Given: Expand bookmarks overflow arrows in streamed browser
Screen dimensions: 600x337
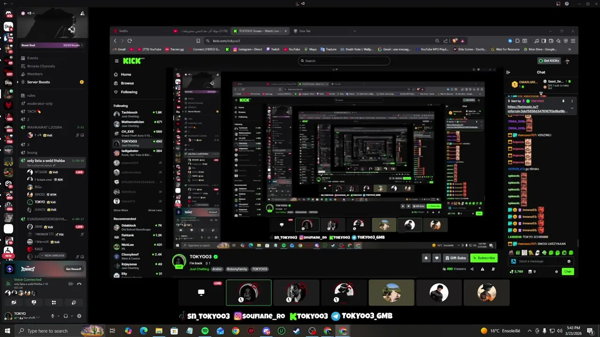Looking at the screenshot, I should pyautogui.click(x=570, y=49).
